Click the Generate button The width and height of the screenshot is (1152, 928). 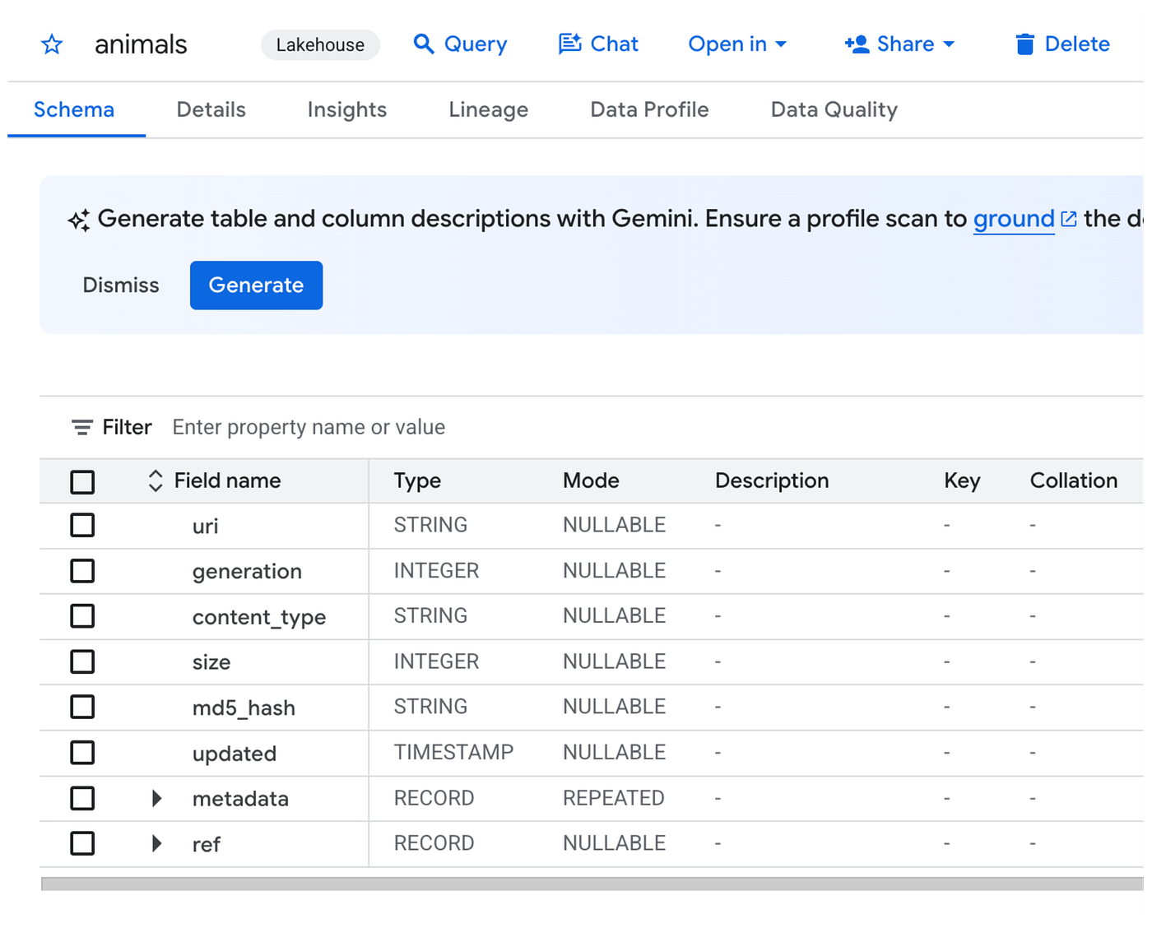256,285
